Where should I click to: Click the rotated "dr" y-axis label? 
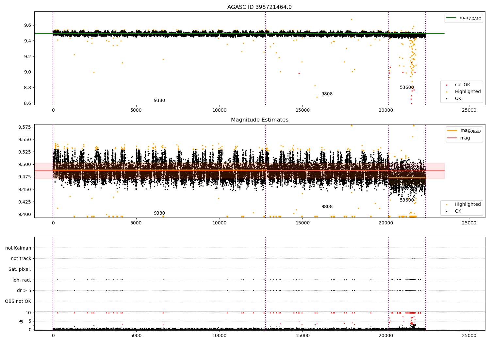click(x=21, y=321)
